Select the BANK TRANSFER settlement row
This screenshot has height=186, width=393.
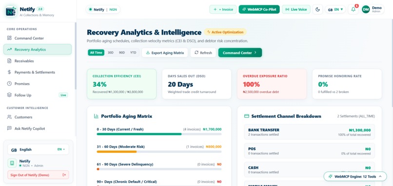pyautogui.click(x=310, y=132)
